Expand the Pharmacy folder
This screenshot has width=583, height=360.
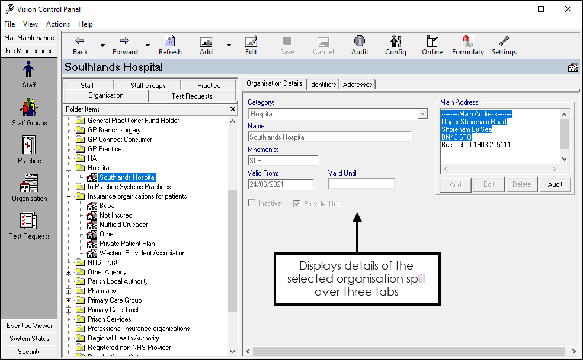click(69, 291)
